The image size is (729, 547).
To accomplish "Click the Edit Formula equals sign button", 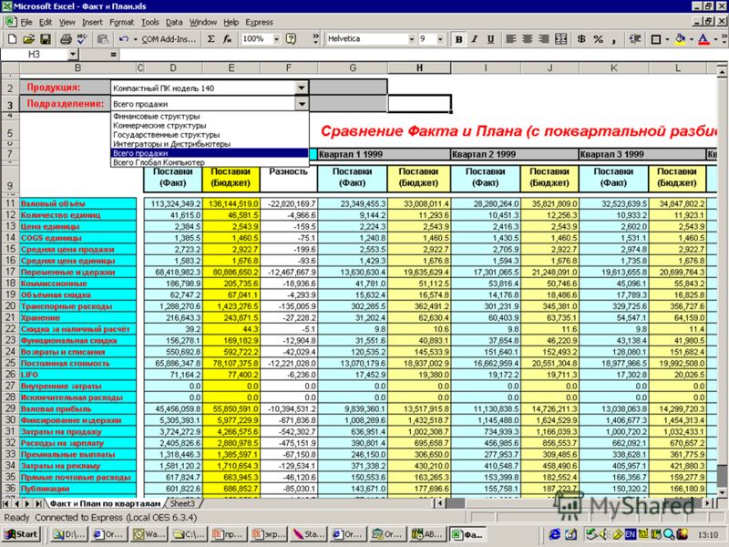I will (x=113, y=55).
